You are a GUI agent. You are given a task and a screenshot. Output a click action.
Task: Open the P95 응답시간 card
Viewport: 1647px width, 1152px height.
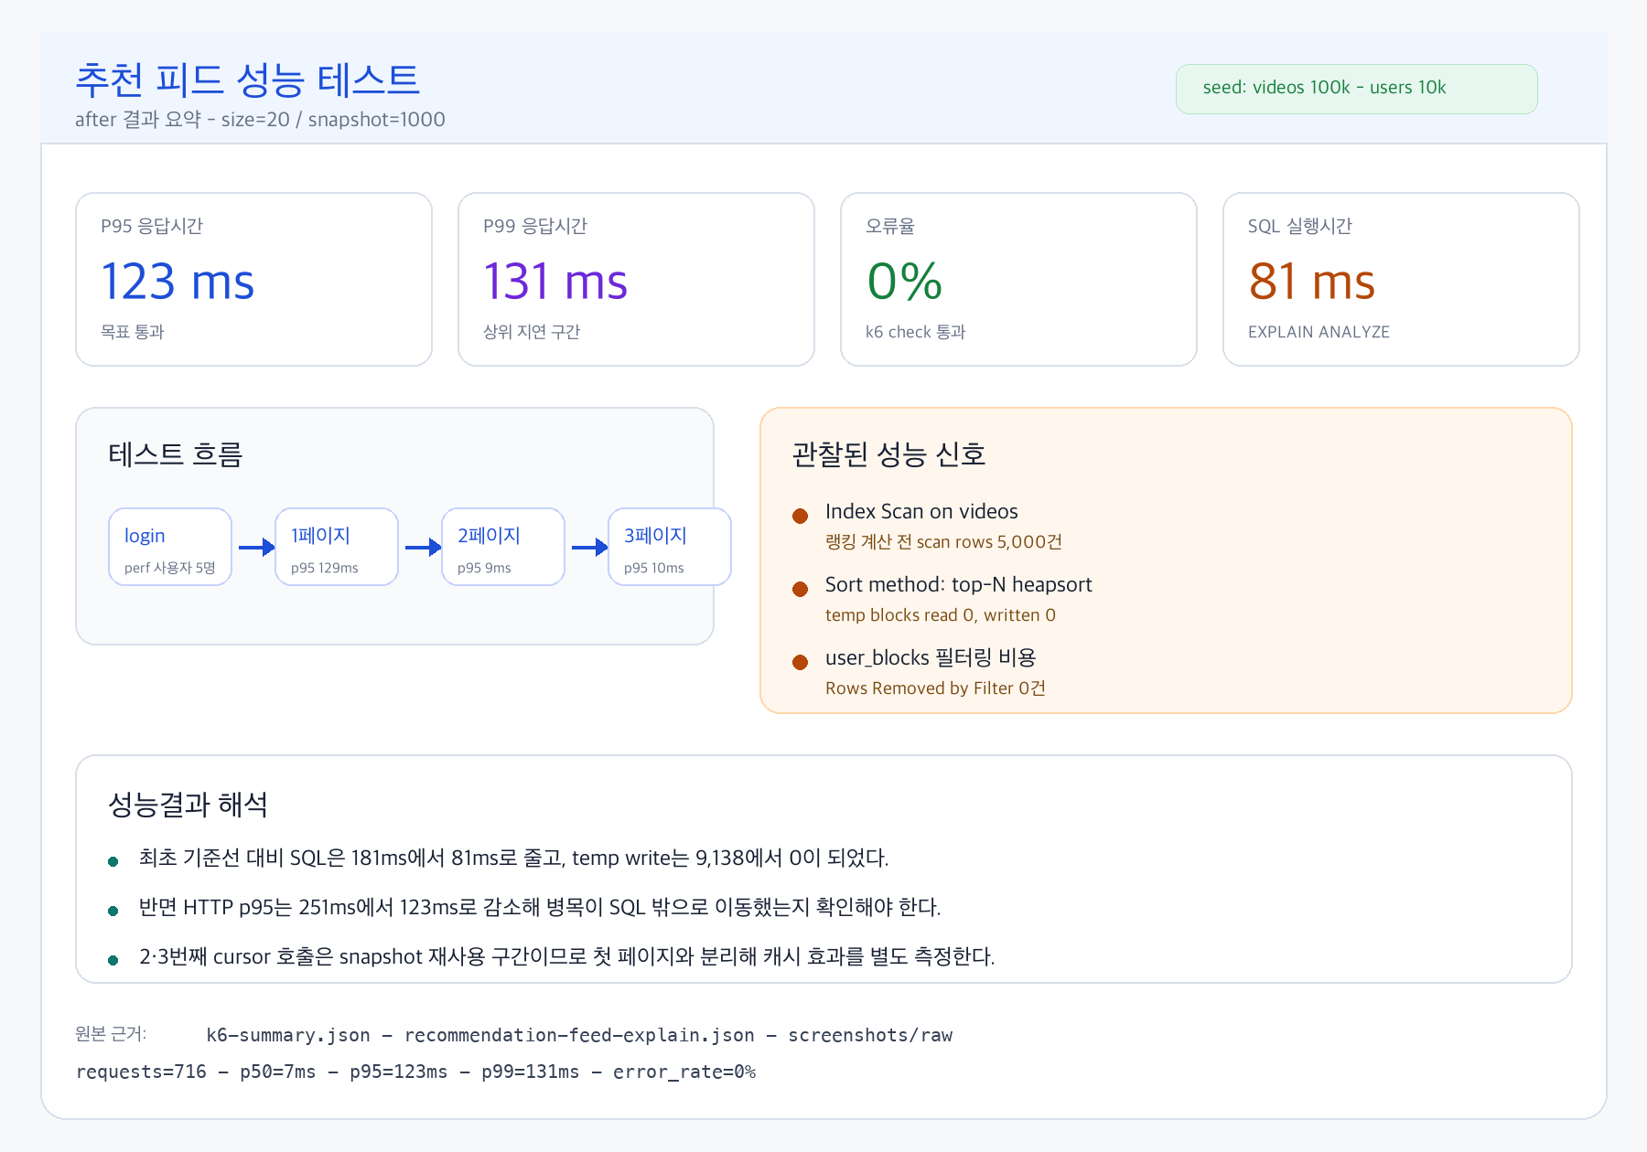253,279
